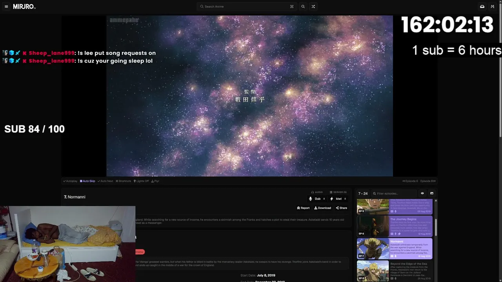Toggle the Autoplay option
502x282 pixels.
coord(70,181)
